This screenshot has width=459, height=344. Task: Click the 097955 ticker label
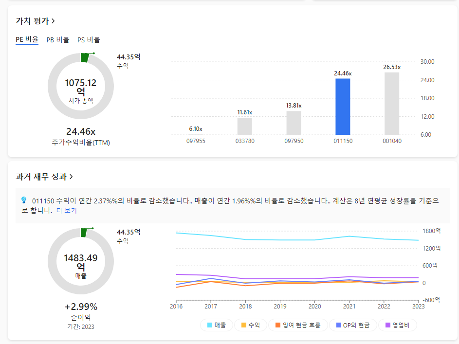(x=196, y=141)
